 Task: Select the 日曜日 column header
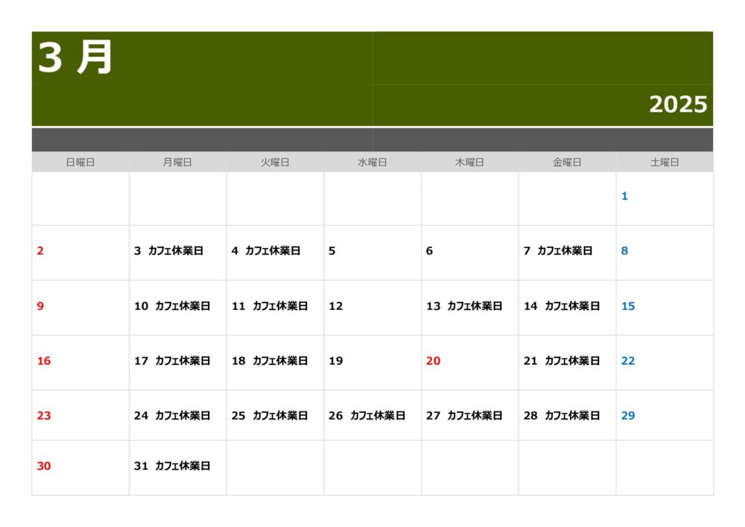pos(80,162)
